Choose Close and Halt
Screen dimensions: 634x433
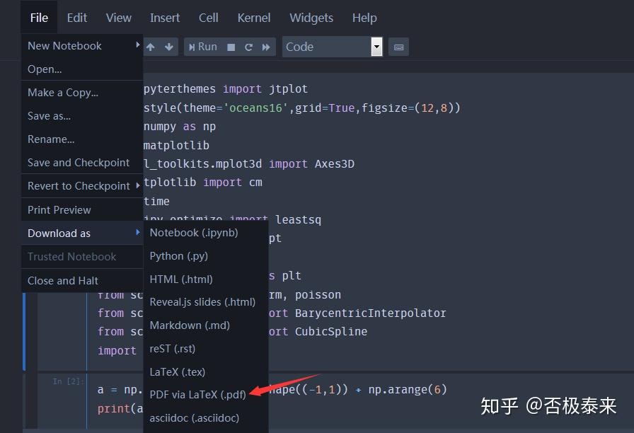63,280
